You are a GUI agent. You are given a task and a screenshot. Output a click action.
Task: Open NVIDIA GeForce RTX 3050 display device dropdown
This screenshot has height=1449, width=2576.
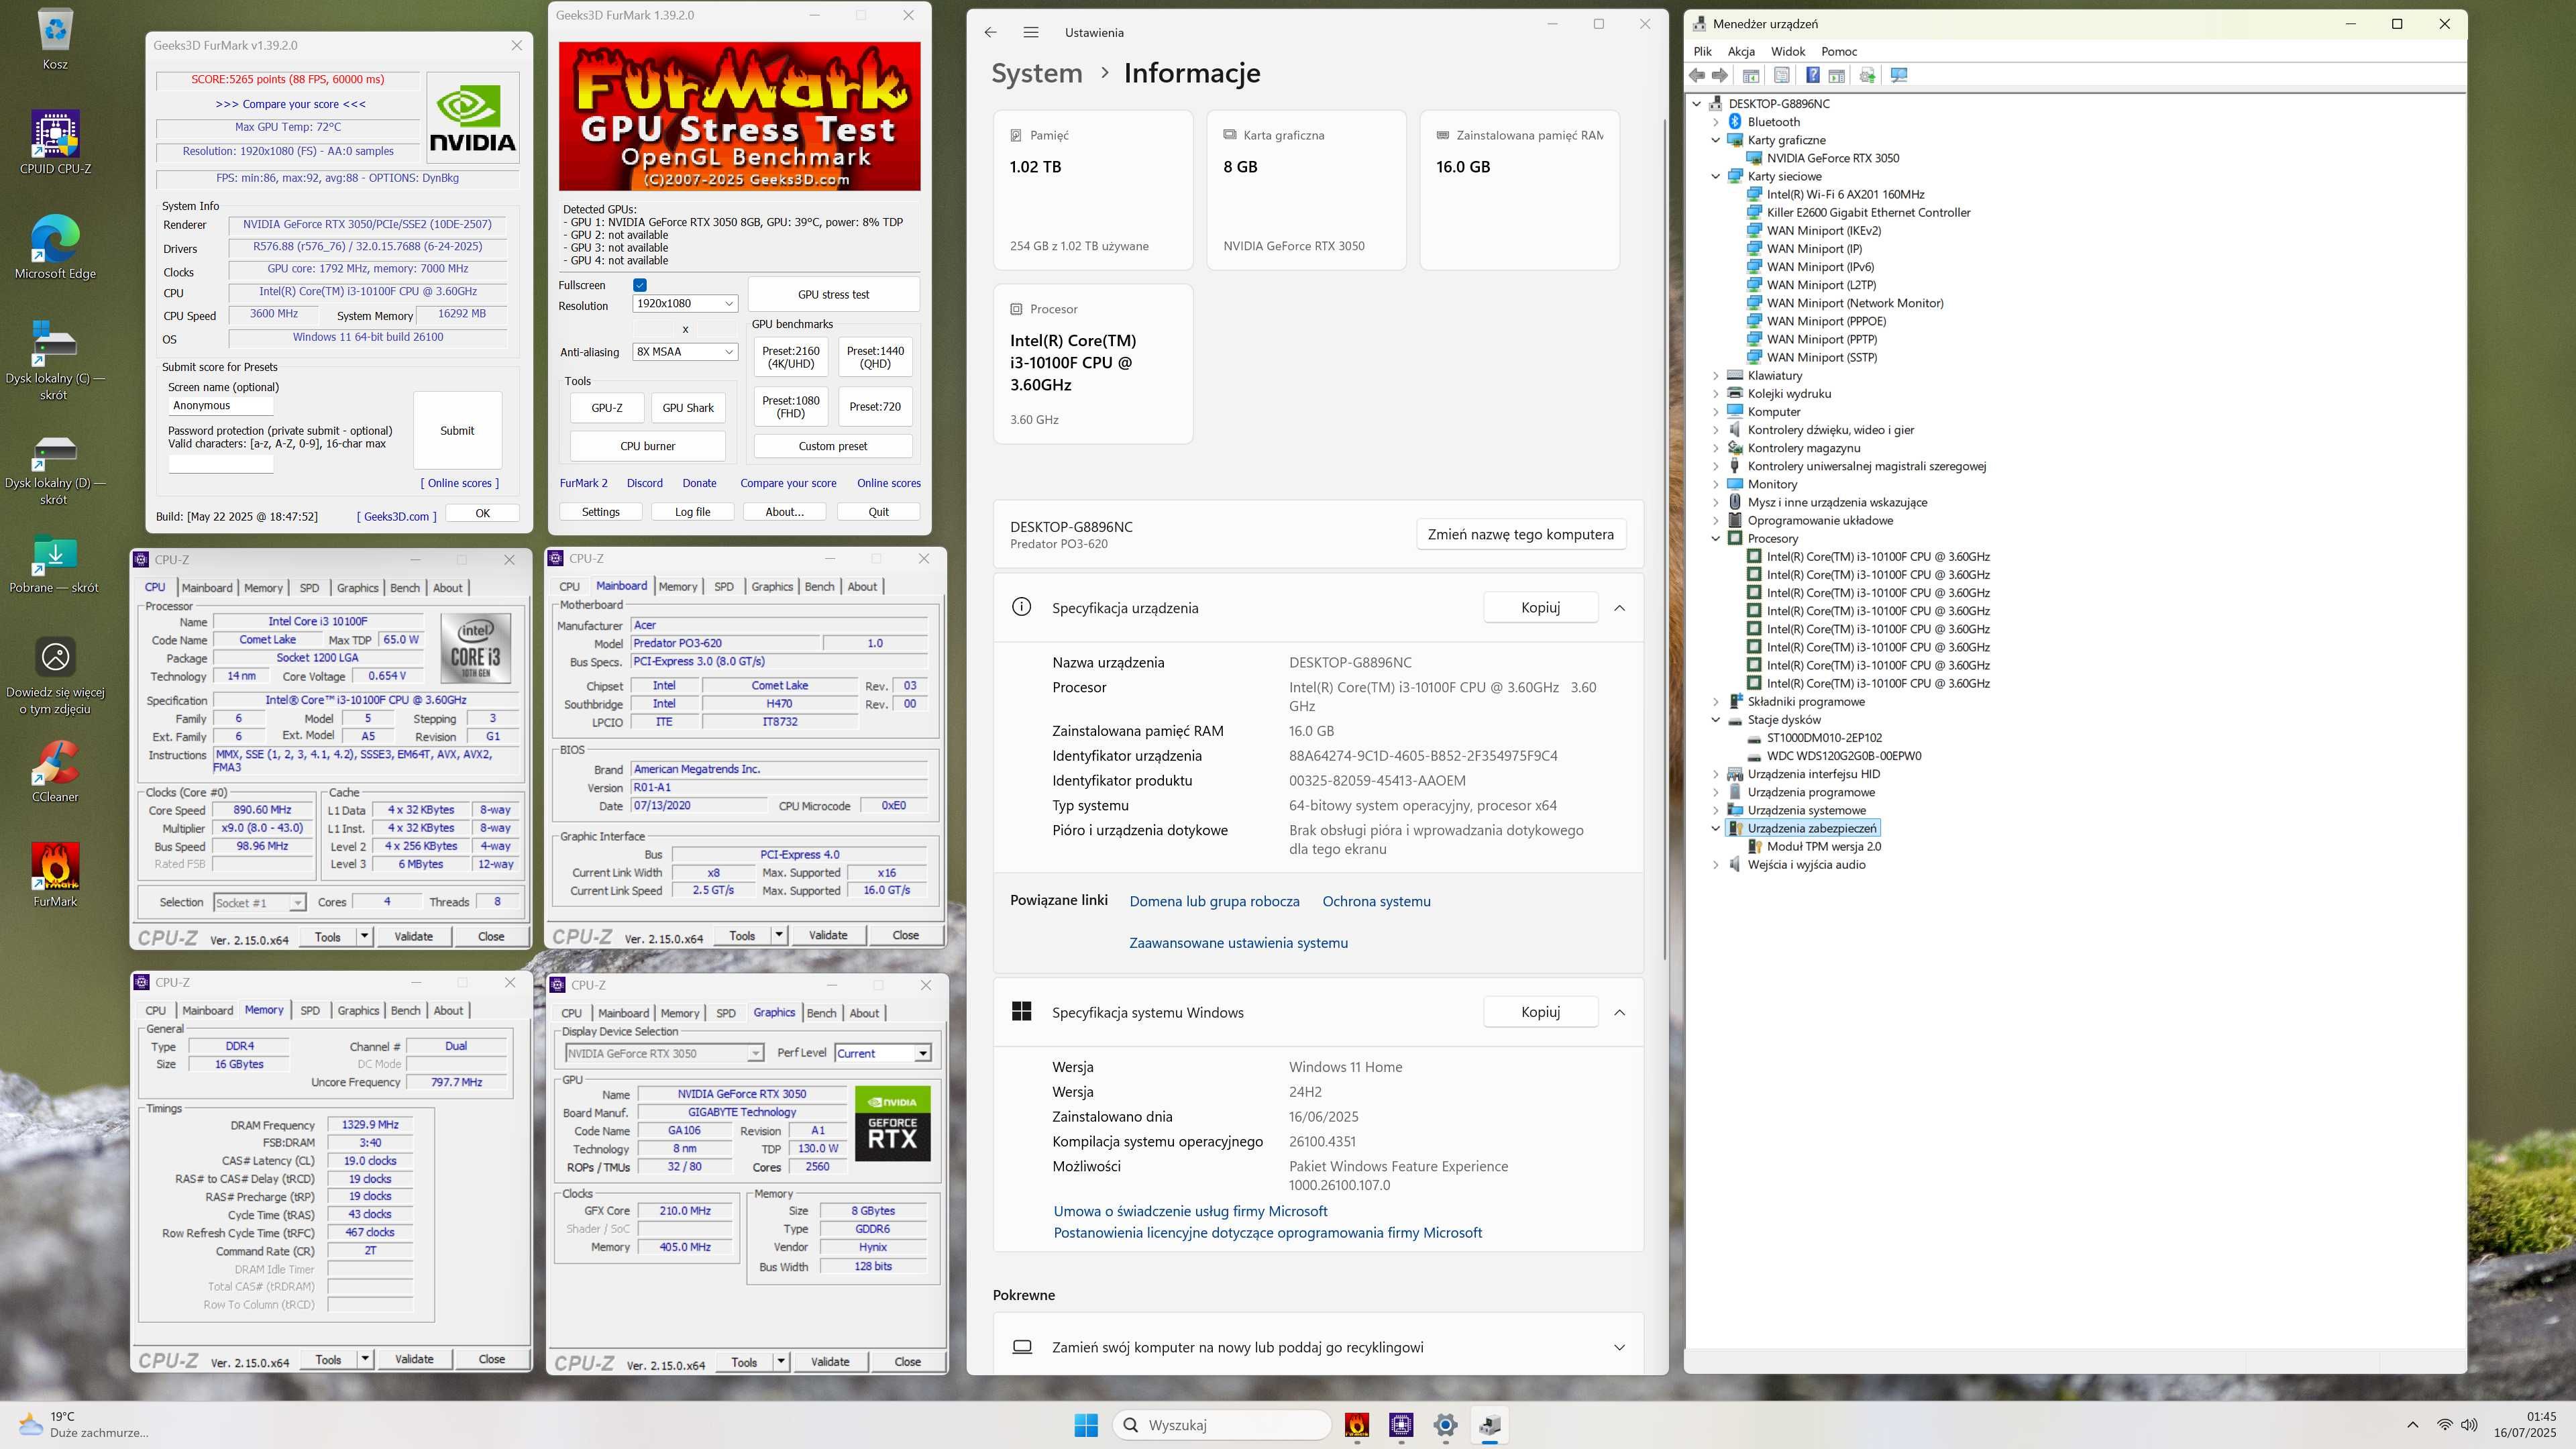click(x=664, y=1053)
